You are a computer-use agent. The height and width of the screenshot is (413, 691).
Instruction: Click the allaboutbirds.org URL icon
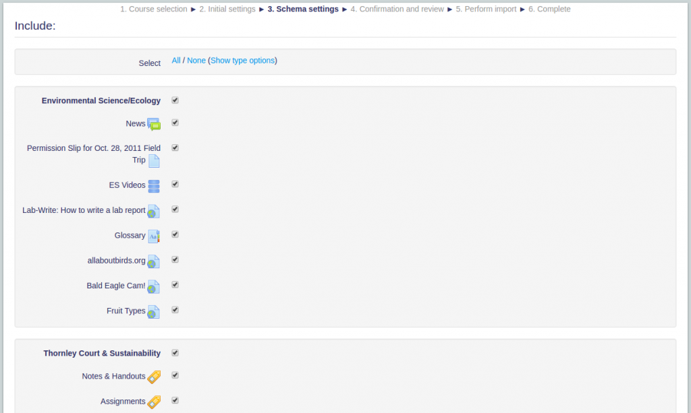(x=153, y=261)
